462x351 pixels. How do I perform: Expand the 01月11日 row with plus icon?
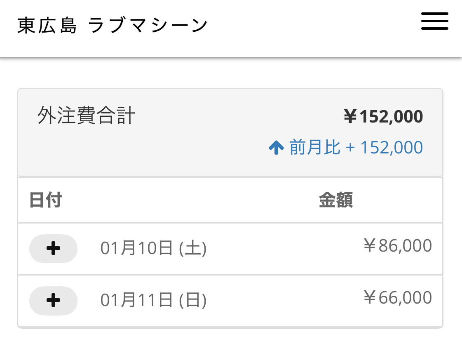53,301
